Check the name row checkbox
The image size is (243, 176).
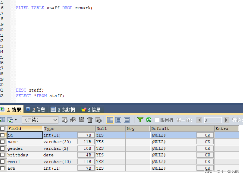click(2, 142)
